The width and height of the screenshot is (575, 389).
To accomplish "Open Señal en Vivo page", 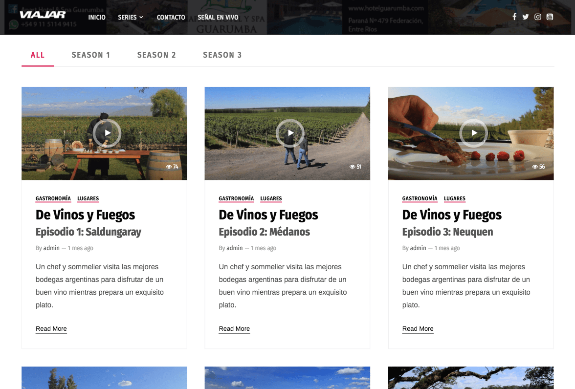I will pos(218,17).
